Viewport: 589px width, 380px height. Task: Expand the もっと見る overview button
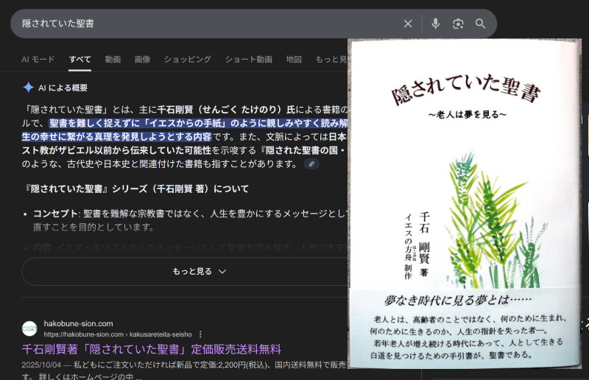click(199, 271)
